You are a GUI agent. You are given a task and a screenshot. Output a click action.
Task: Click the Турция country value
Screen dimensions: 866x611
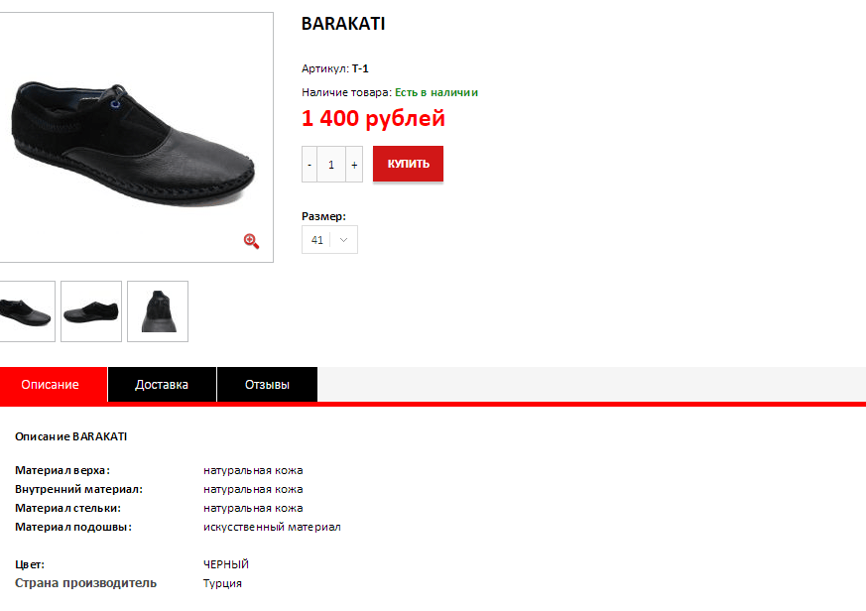pyautogui.click(x=222, y=583)
